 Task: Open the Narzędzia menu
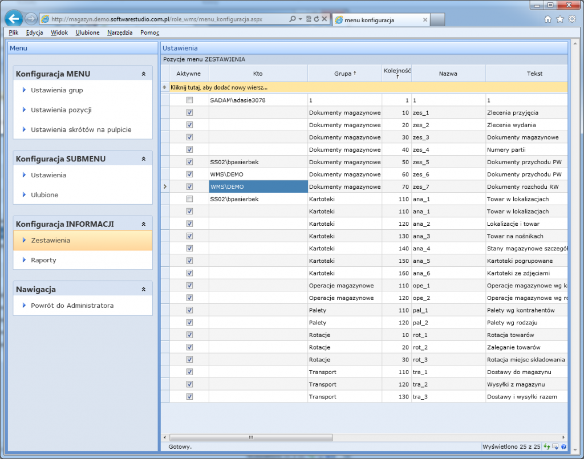(x=119, y=33)
